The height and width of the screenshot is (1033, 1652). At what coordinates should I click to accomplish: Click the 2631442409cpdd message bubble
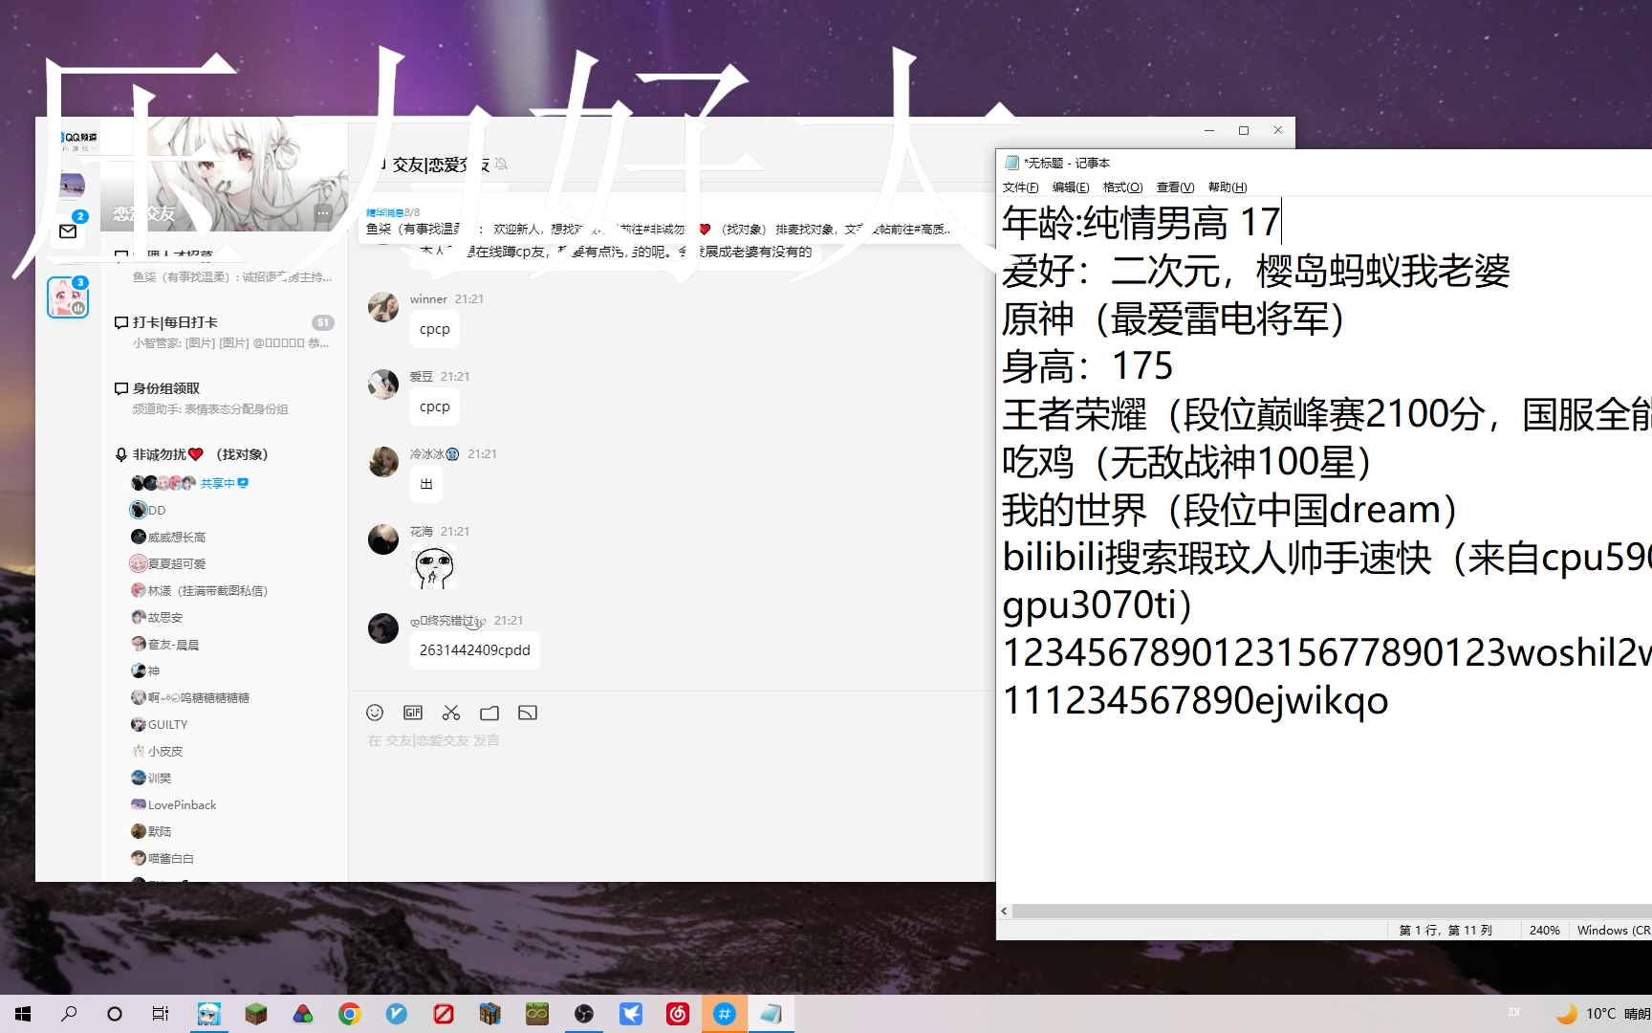[474, 650]
